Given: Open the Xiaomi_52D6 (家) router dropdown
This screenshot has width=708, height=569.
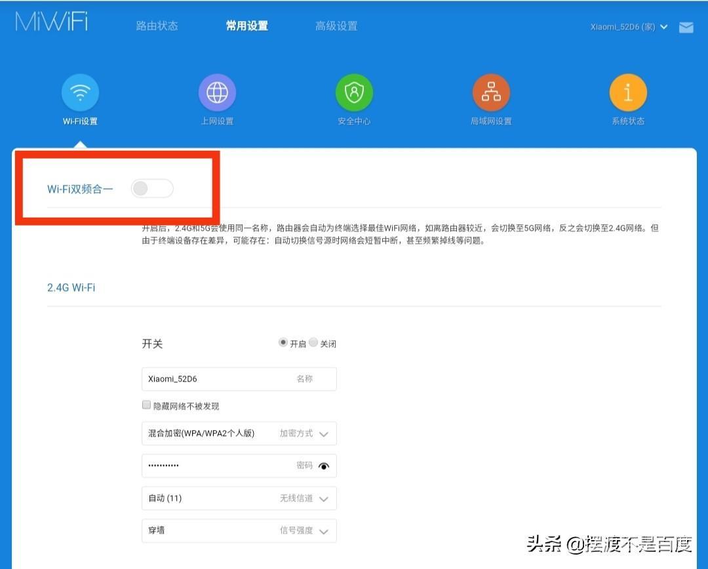Looking at the screenshot, I should click(x=629, y=27).
